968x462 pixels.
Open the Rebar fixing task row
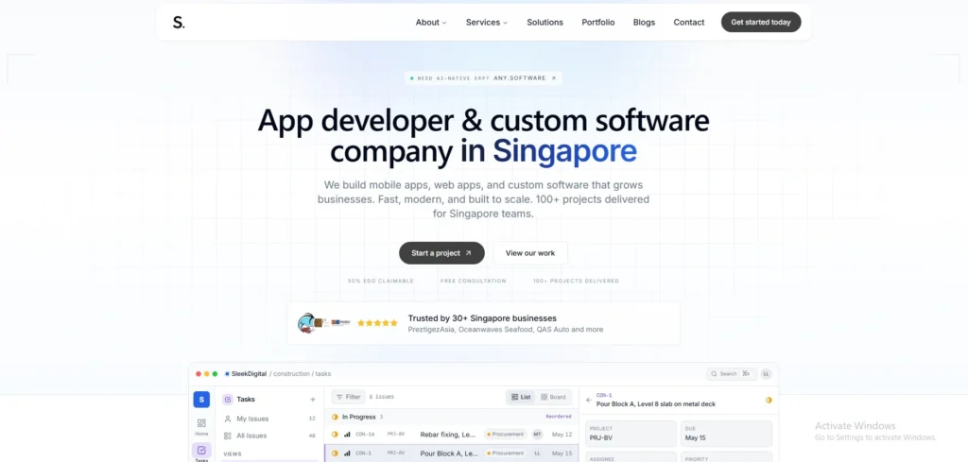pyautogui.click(x=451, y=435)
